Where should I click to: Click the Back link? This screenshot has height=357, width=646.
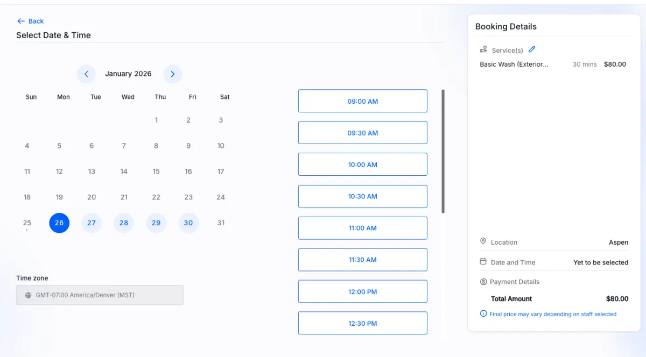point(36,21)
